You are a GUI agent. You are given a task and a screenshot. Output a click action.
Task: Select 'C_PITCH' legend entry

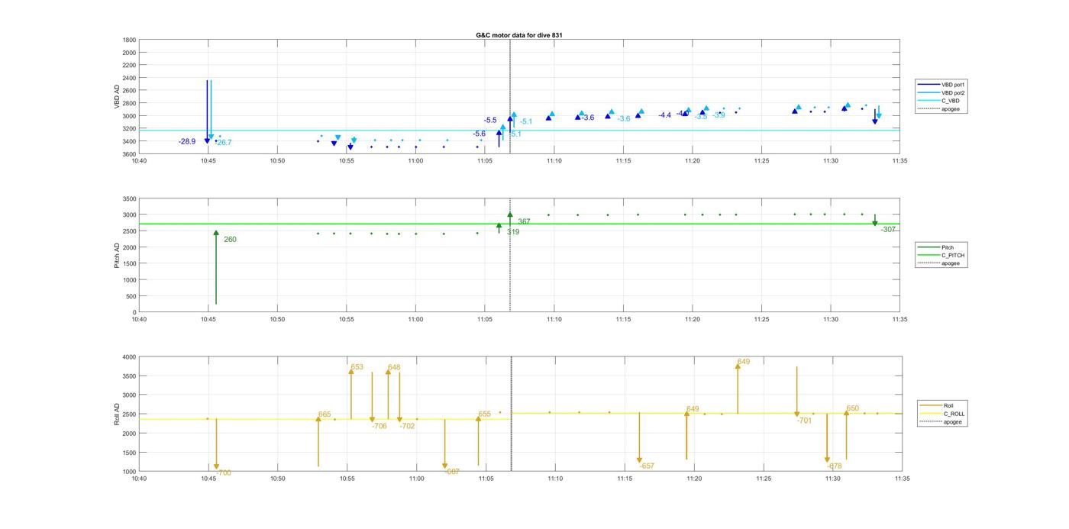point(953,255)
